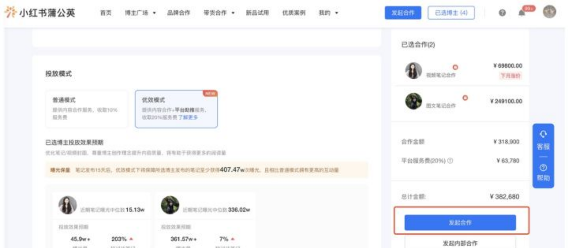Click the user avatar in top right
Screen dimensions: 568x248
click(550, 12)
